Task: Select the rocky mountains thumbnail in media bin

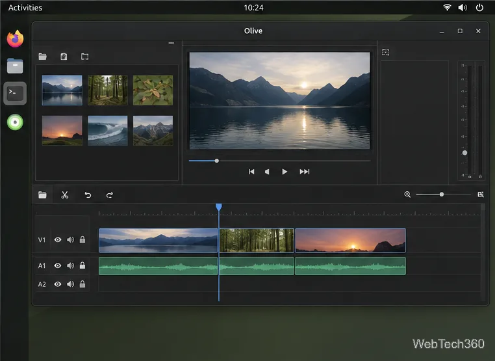Action: pyautogui.click(x=153, y=130)
